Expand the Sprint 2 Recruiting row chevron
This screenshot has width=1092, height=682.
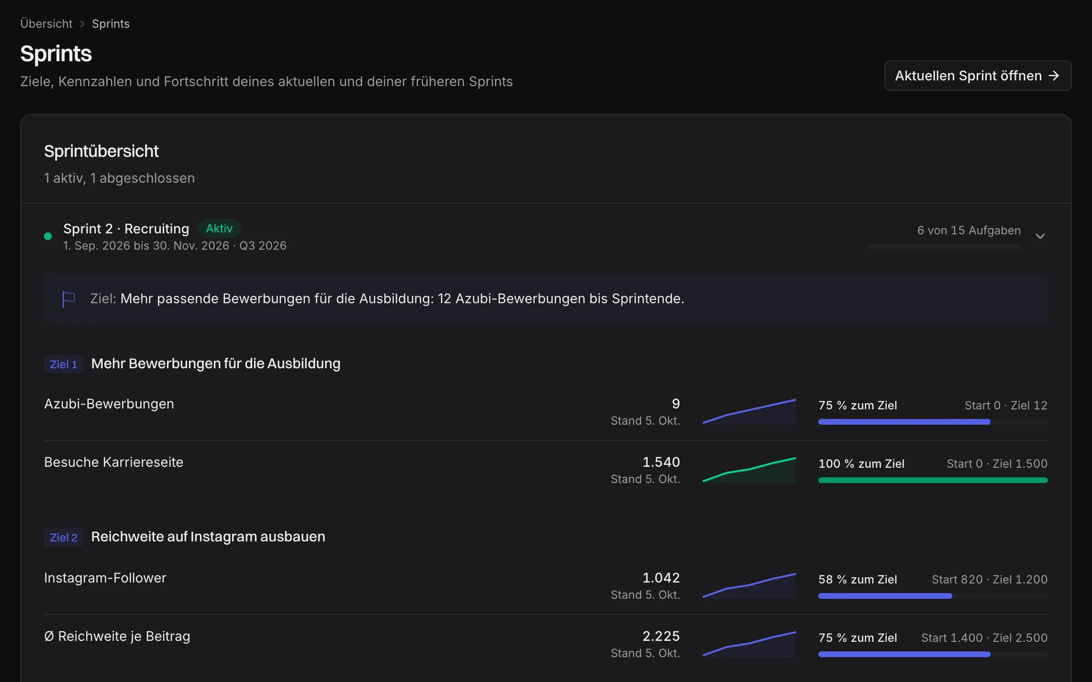[1040, 236]
